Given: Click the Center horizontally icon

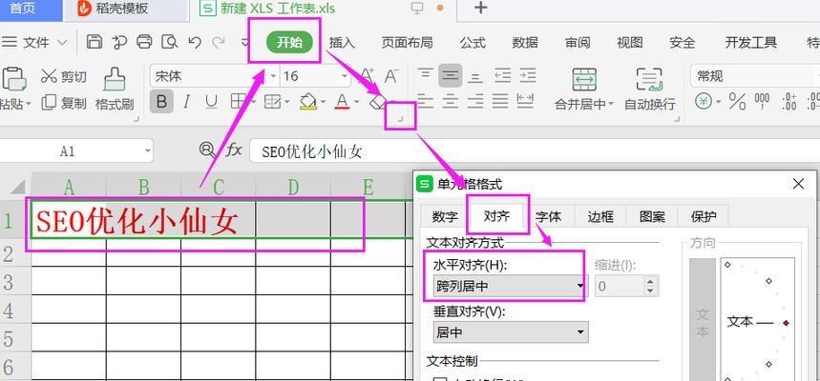Looking at the screenshot, I should tap(450, 101).
